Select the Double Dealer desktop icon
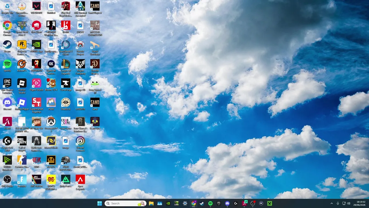This screenshot has height=208, width=369. [x=95, y=67]
